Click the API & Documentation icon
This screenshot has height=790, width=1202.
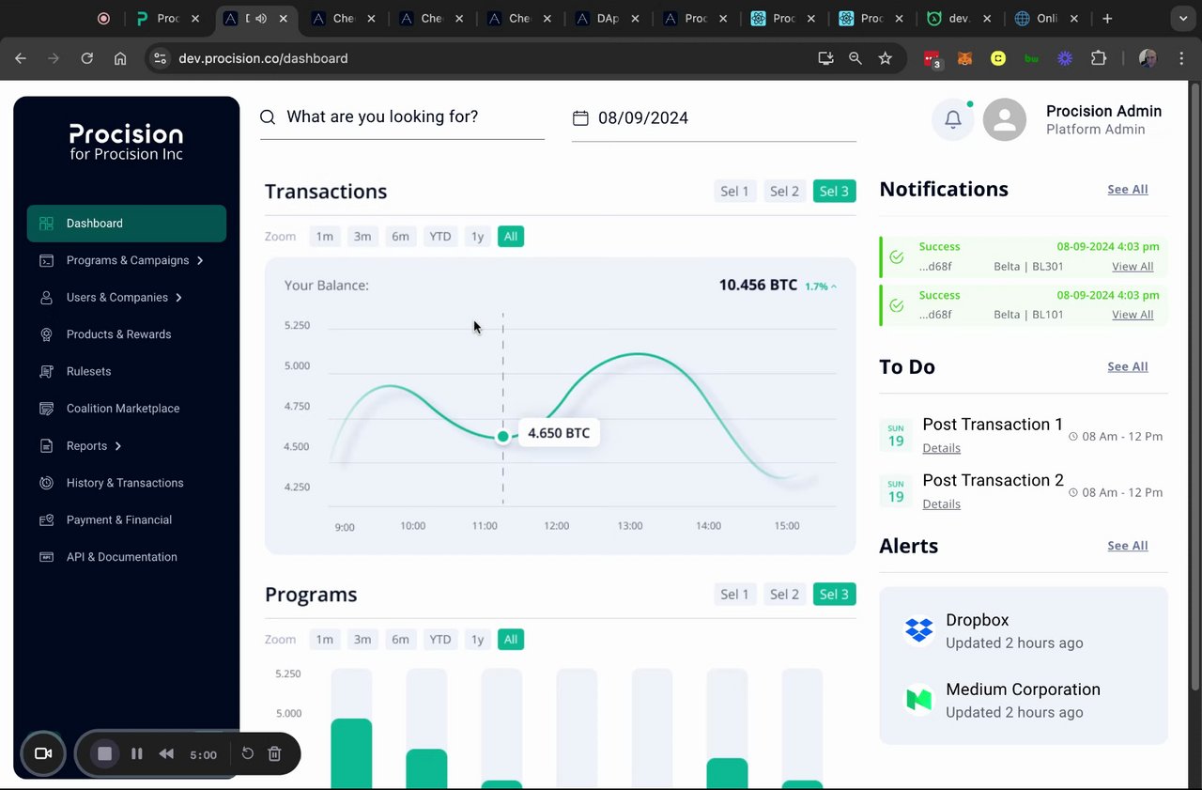46,557
